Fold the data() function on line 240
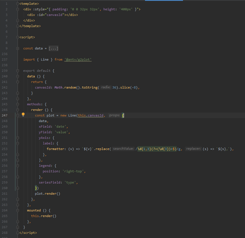 (x=18, y=76)
